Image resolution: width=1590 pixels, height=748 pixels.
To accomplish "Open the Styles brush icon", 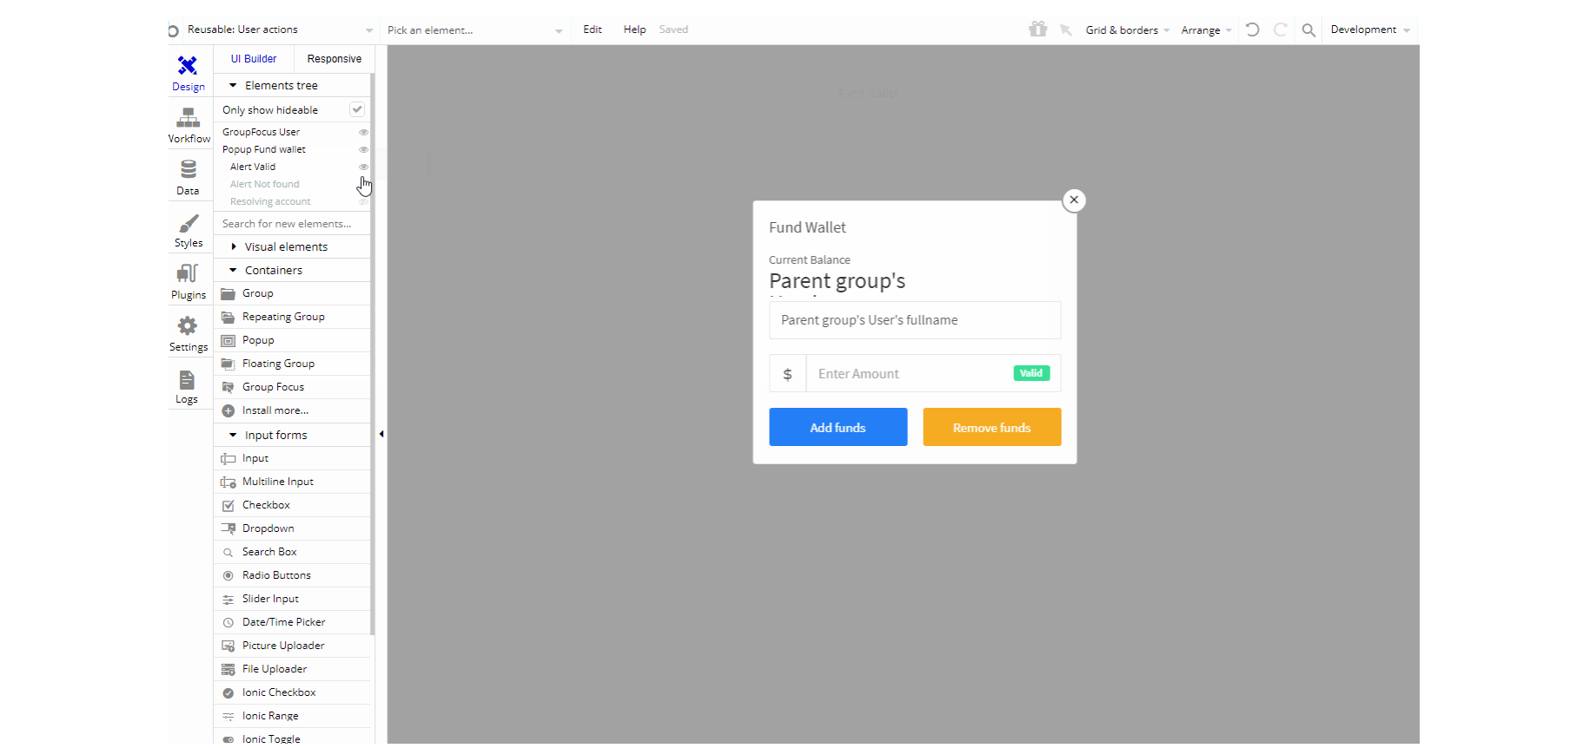I will pyautogui.click(x=189, y=223).
